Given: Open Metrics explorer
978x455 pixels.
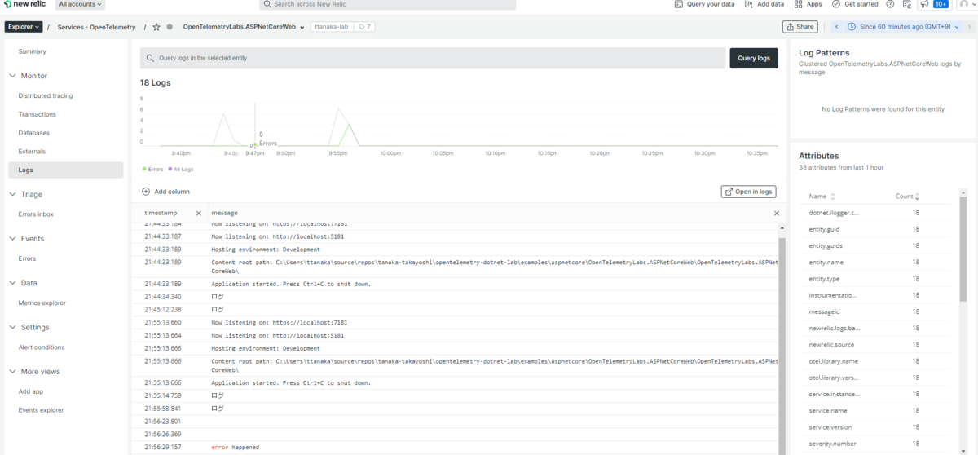Looking at the screenshot, I should point(42,303).
